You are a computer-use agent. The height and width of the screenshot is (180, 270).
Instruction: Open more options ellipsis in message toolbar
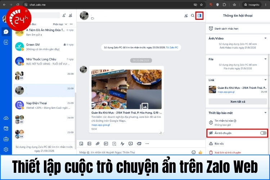(147, 144)
